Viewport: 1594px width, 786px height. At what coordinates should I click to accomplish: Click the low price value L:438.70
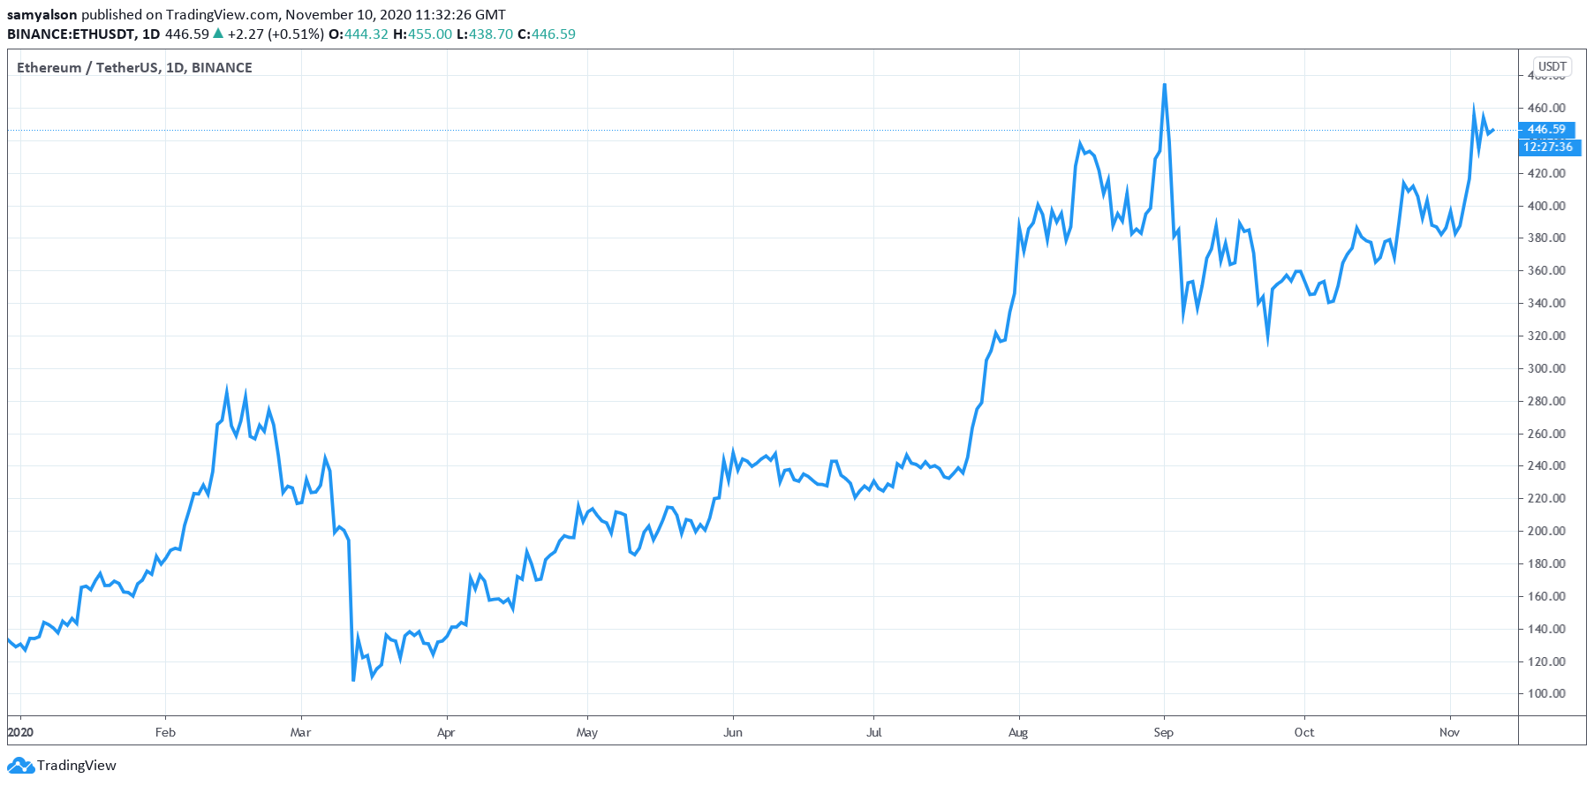click(x=485, y=34)
